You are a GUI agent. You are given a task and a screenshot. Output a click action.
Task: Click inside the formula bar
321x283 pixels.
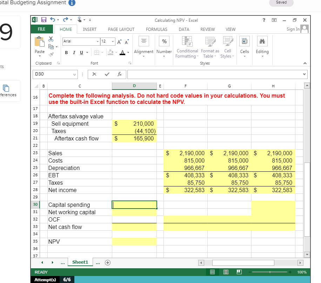[x=210, y=74]
